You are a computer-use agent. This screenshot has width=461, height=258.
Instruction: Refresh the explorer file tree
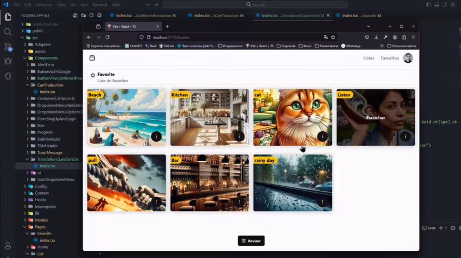(x=91, y=16)
